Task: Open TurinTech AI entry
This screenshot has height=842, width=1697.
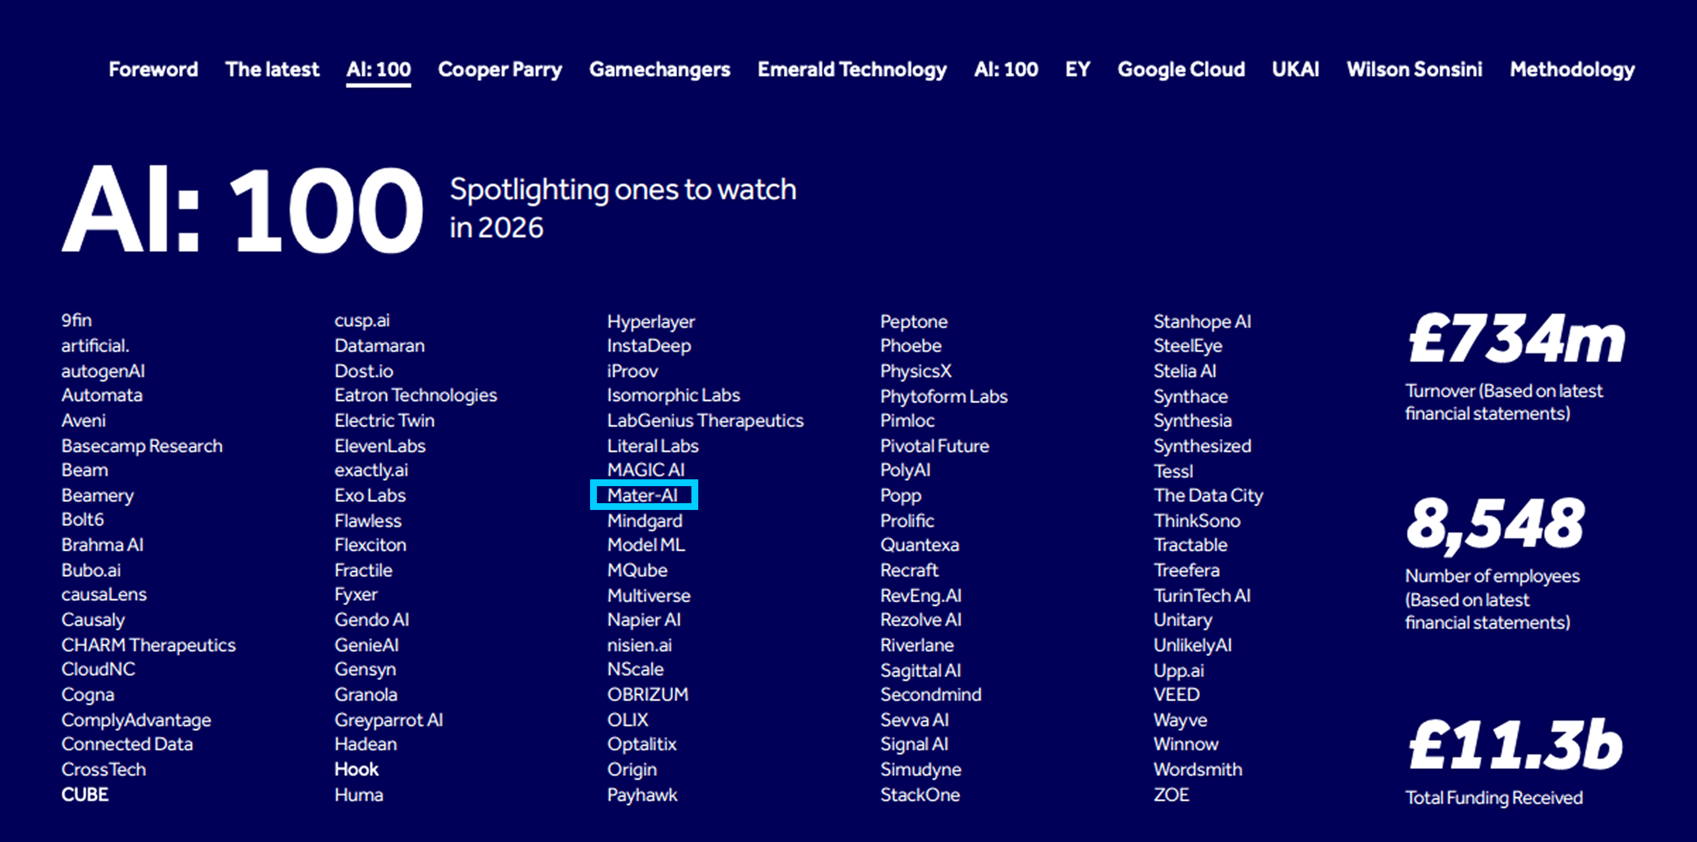Action: point(1202,596)
